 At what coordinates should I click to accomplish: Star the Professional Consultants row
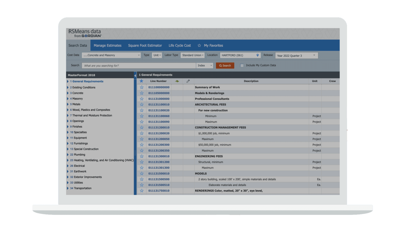pos(142,99)
